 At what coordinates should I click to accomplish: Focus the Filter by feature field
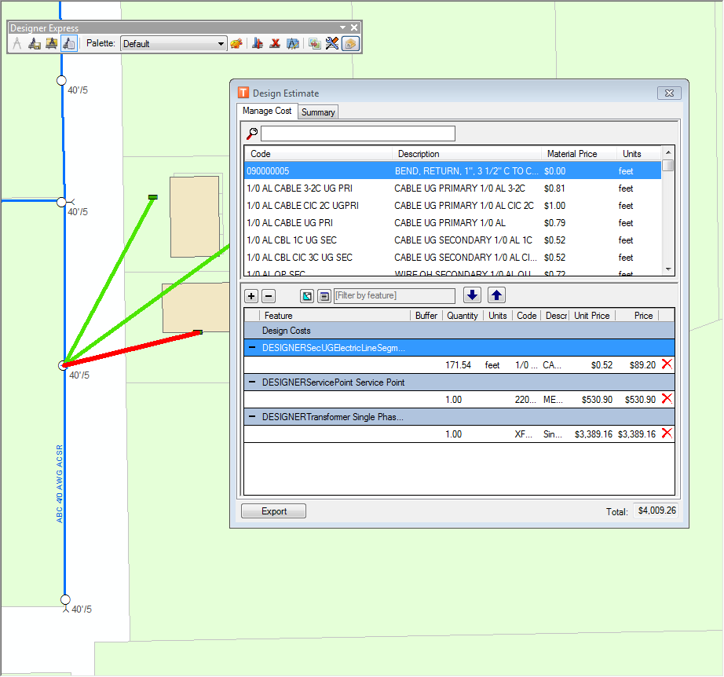[394, 295]
